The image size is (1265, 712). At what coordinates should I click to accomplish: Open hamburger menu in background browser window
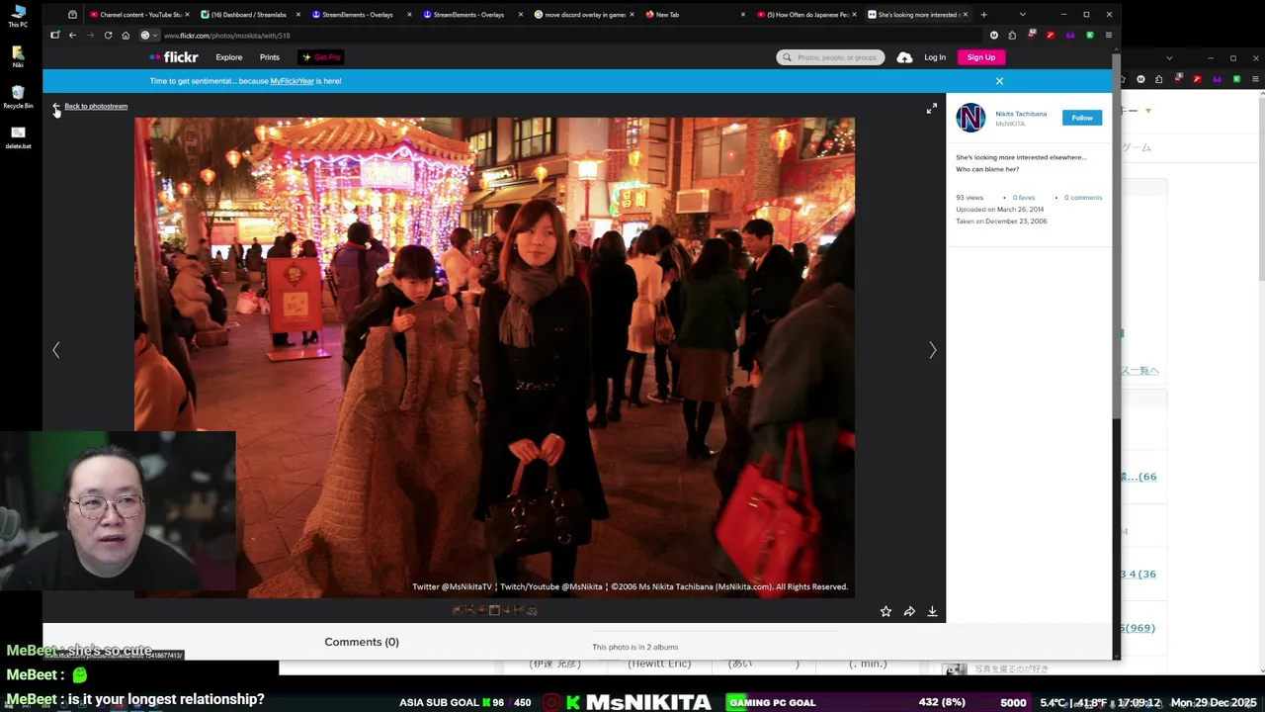click(x=1255, y=79)
